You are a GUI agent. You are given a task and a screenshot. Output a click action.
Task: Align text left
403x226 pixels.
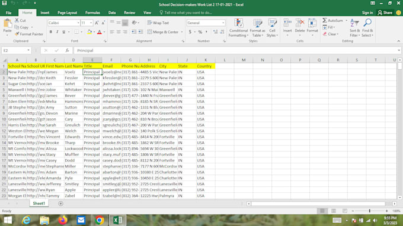pos(112,32)
